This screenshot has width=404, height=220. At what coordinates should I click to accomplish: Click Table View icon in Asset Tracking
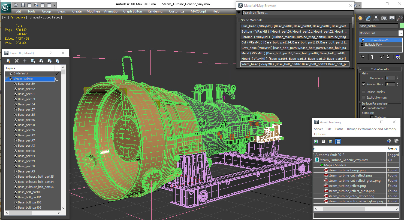pyautogui.click(x=338, y=142)
